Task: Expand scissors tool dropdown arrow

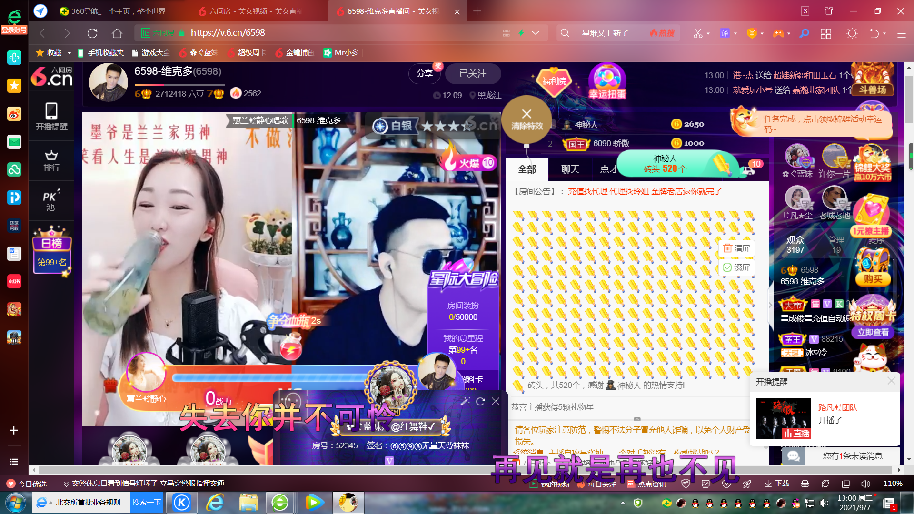Action: pyautogui.click(x=708, y=33)
